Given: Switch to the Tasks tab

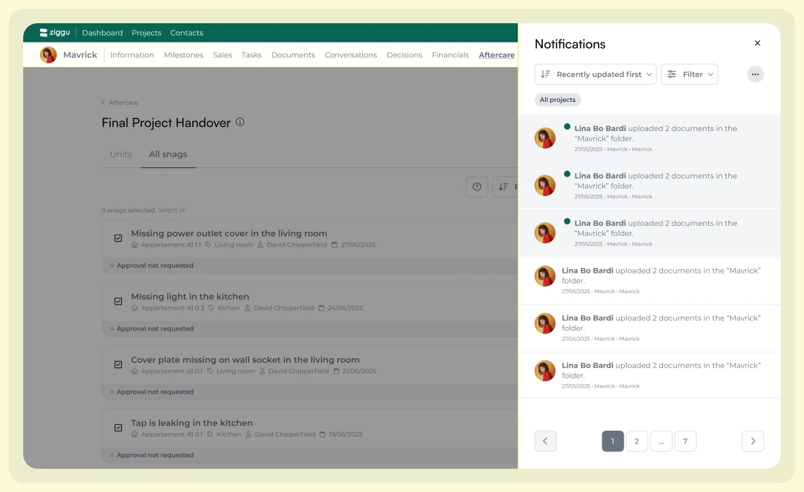Looking at the screenshot, I should click(x=252, y=55).
